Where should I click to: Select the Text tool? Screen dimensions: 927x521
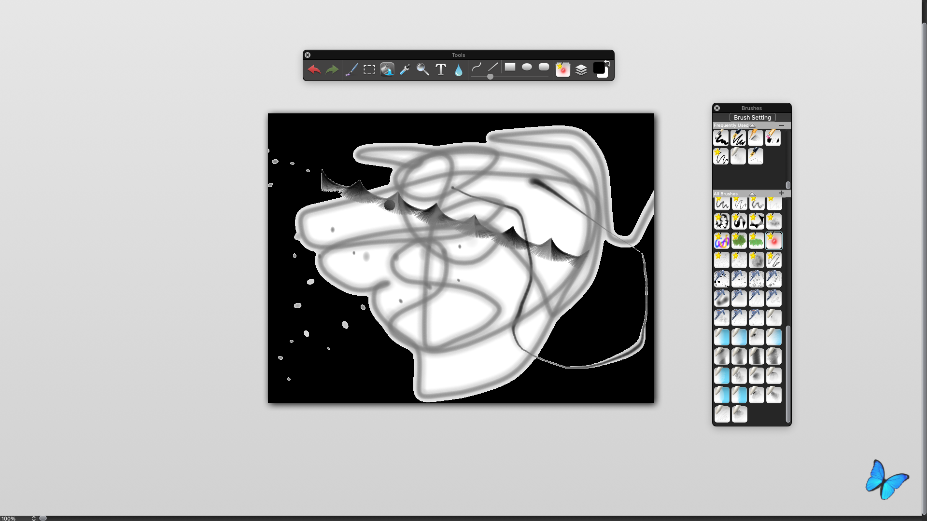click(x=441, y=70)
